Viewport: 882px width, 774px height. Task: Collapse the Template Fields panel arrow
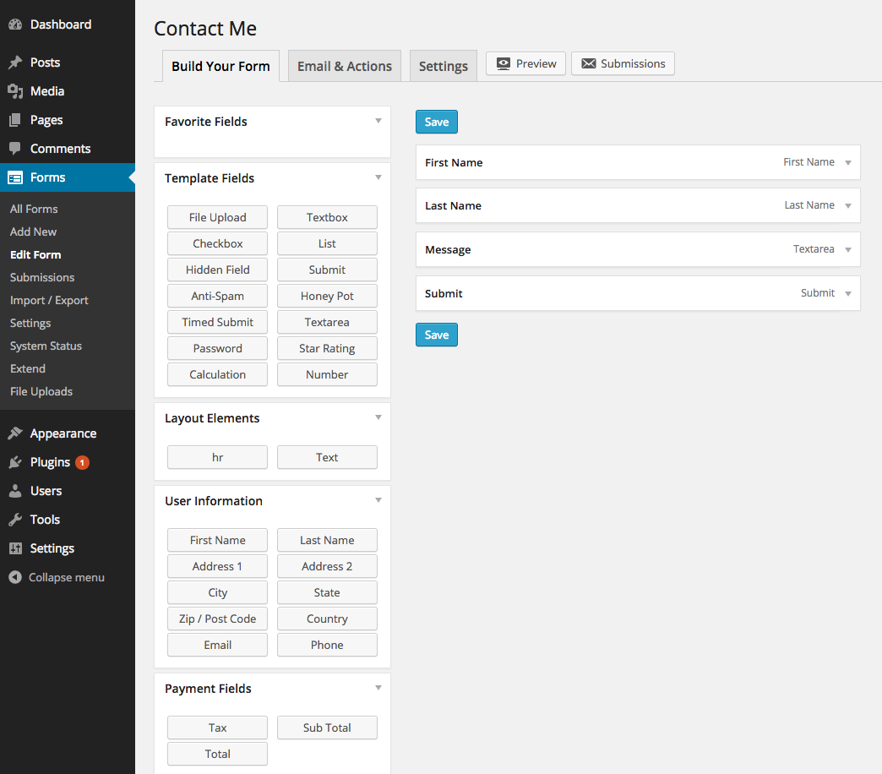pos(378,177)
